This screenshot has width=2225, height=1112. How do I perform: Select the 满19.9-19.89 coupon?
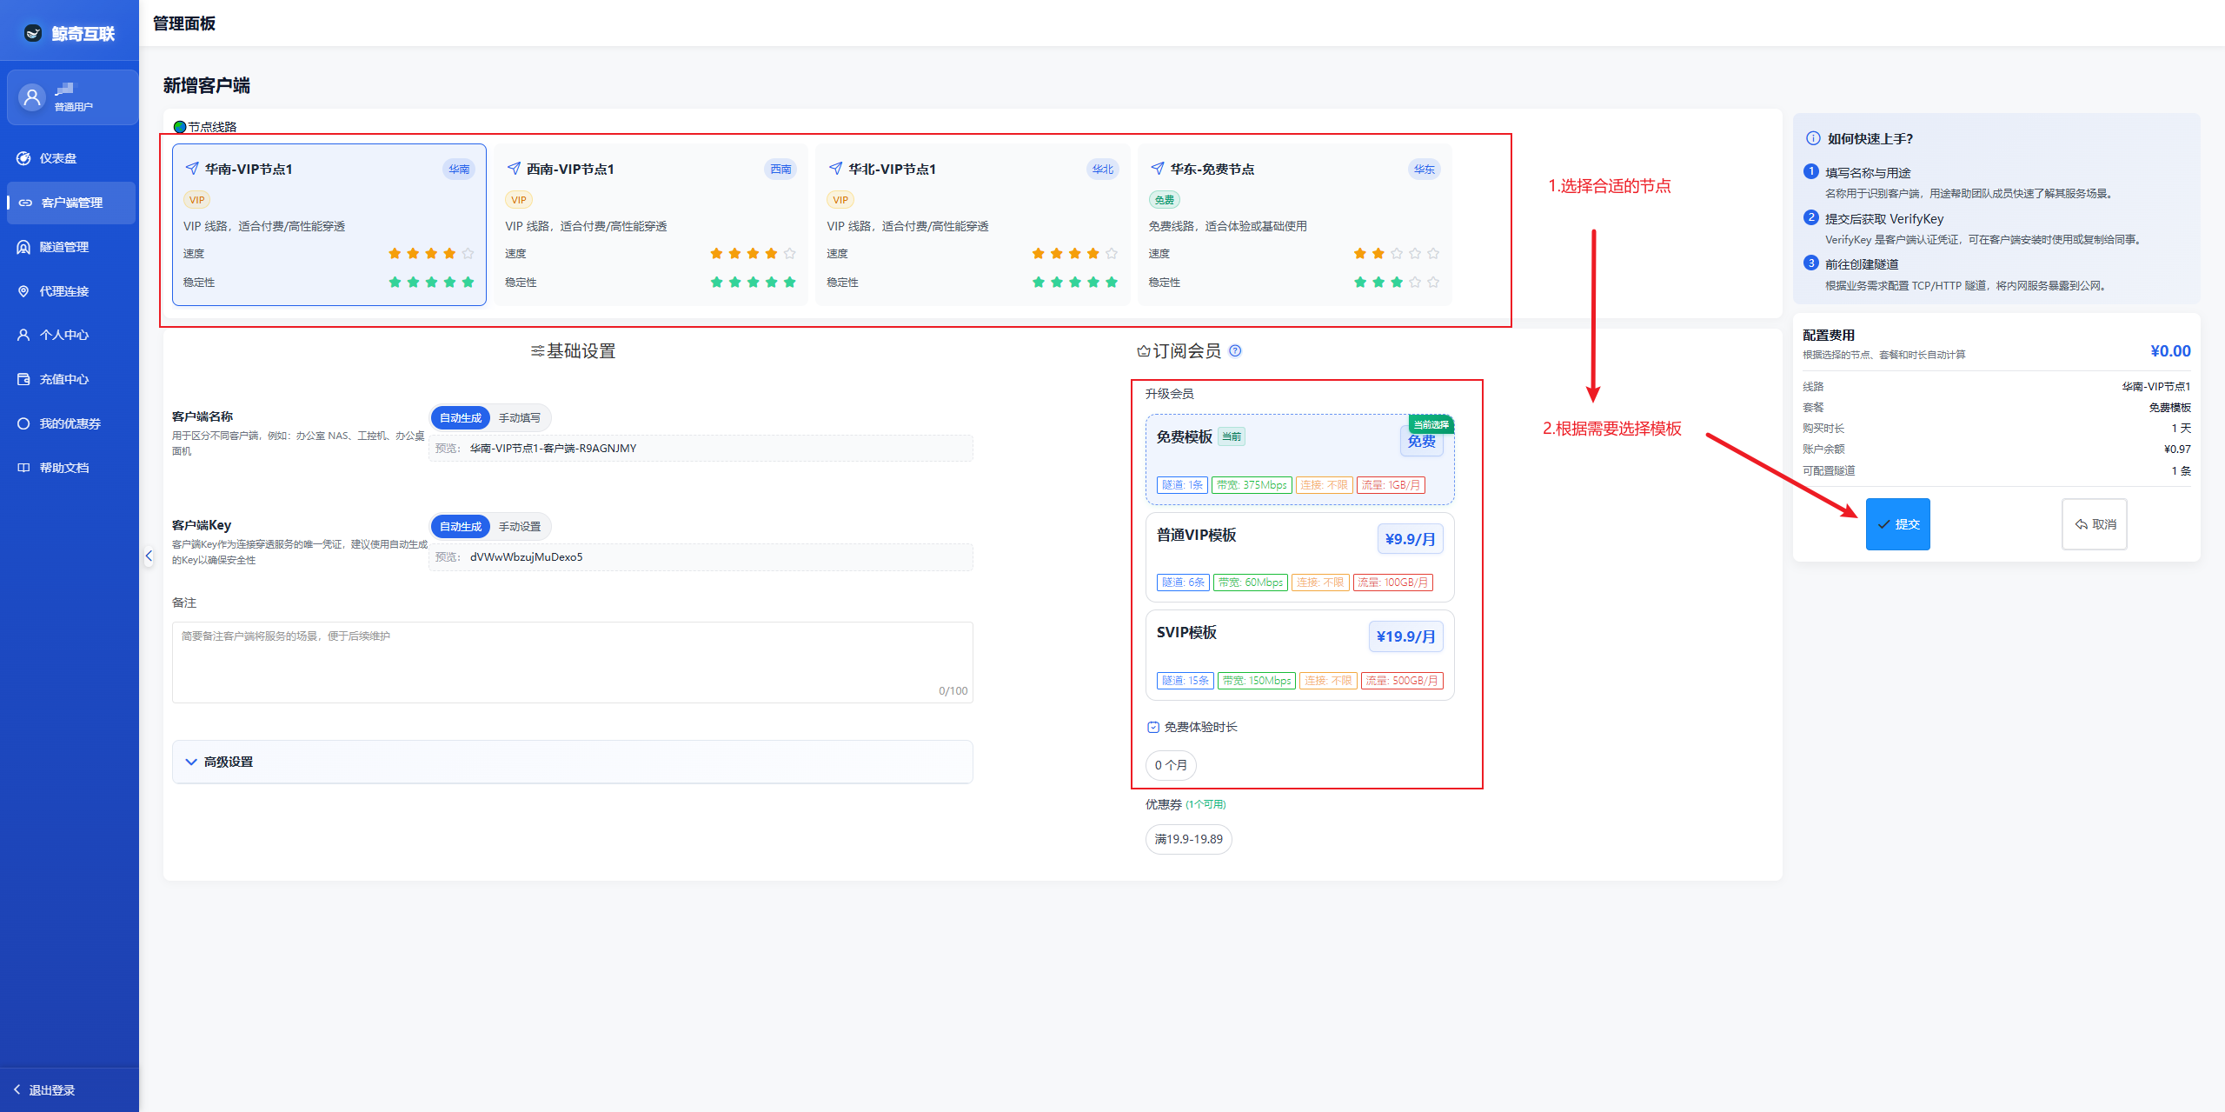[x=1188, y=839]
